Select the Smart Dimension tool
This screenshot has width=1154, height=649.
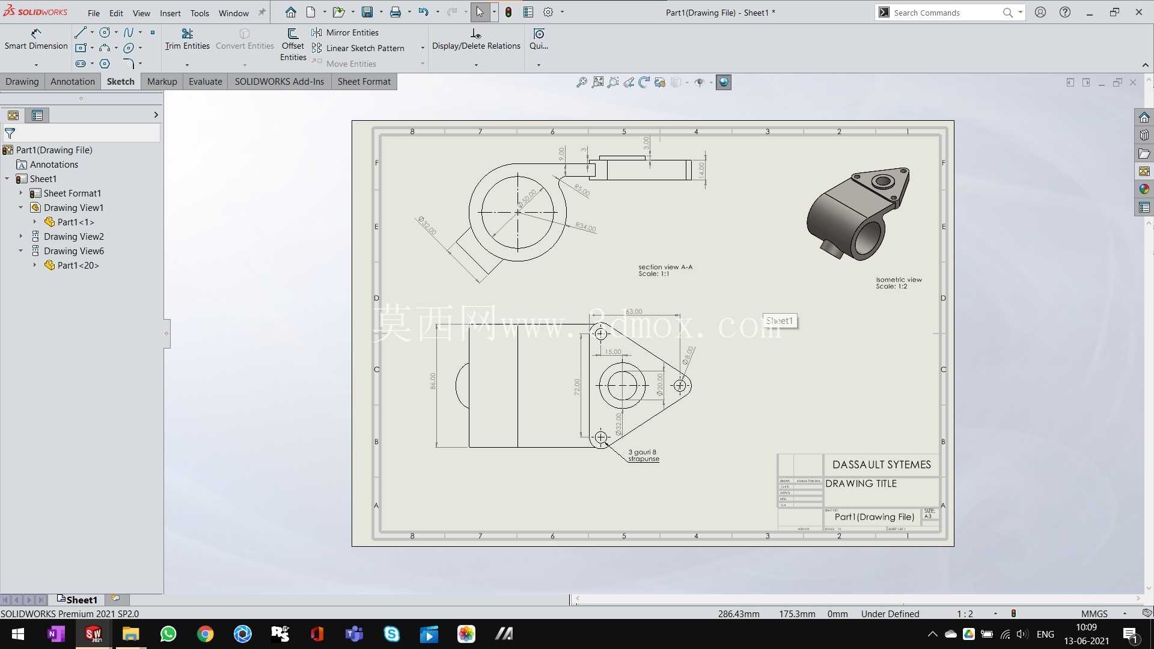36,39
